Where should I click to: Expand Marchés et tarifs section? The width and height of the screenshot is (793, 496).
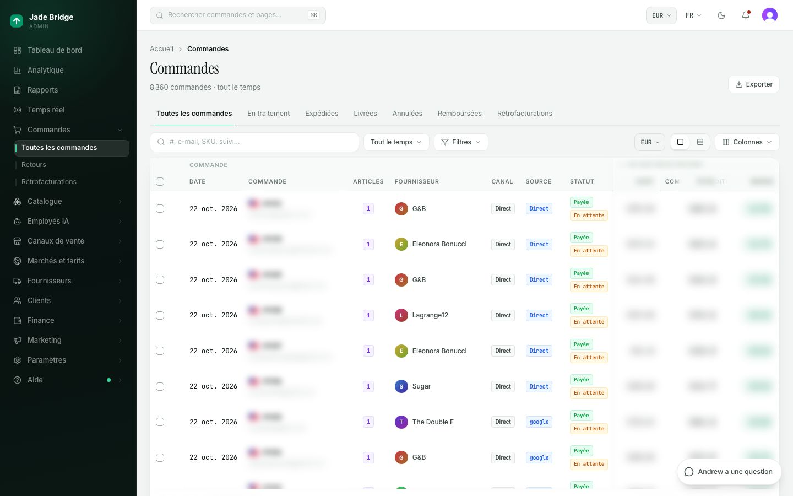tap(68, 261)
